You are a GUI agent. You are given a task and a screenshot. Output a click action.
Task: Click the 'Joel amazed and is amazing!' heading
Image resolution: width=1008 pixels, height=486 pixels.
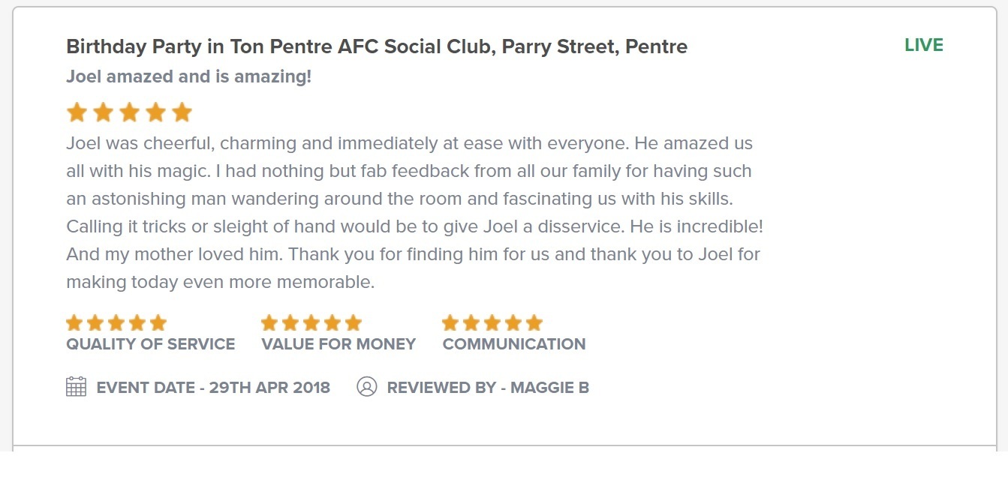188,76
